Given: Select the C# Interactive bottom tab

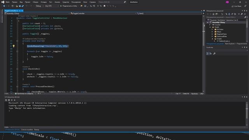Looking at the screenshot, I should [x=12, y=129].
